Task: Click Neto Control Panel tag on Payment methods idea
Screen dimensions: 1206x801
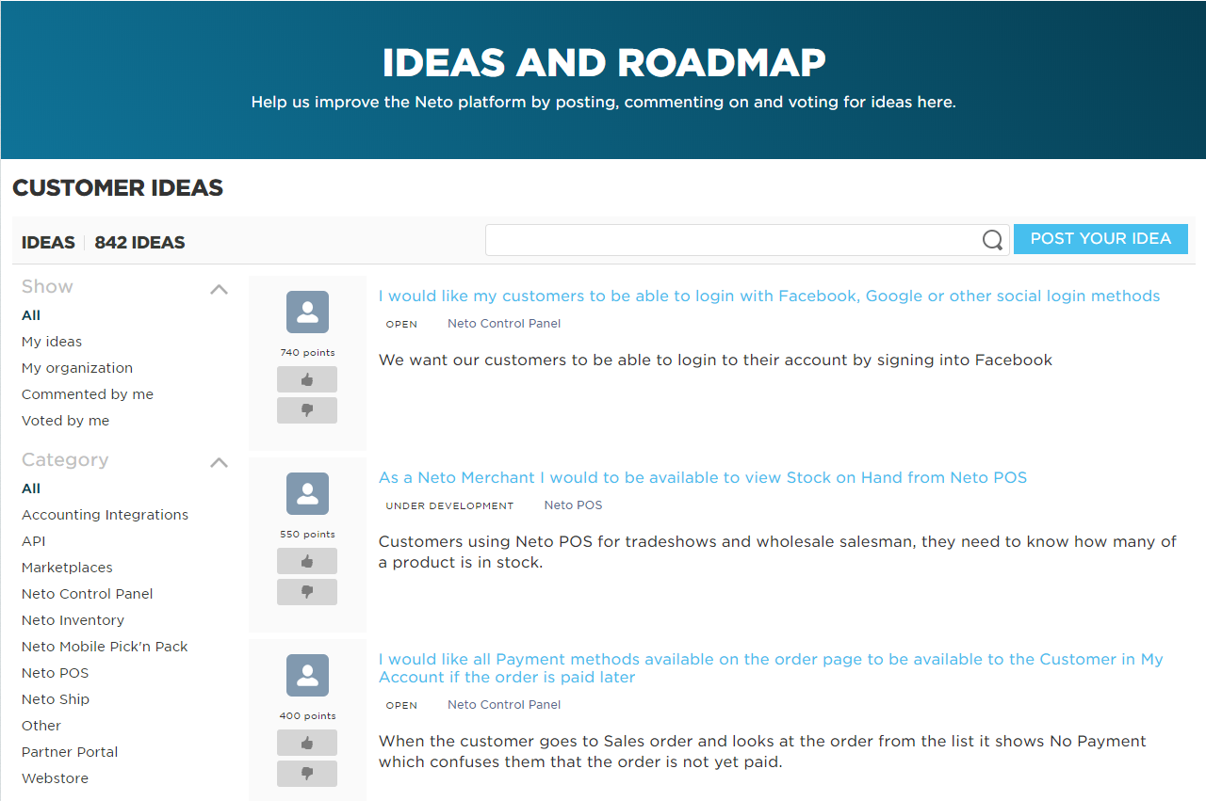Action: tap(504, 705)
